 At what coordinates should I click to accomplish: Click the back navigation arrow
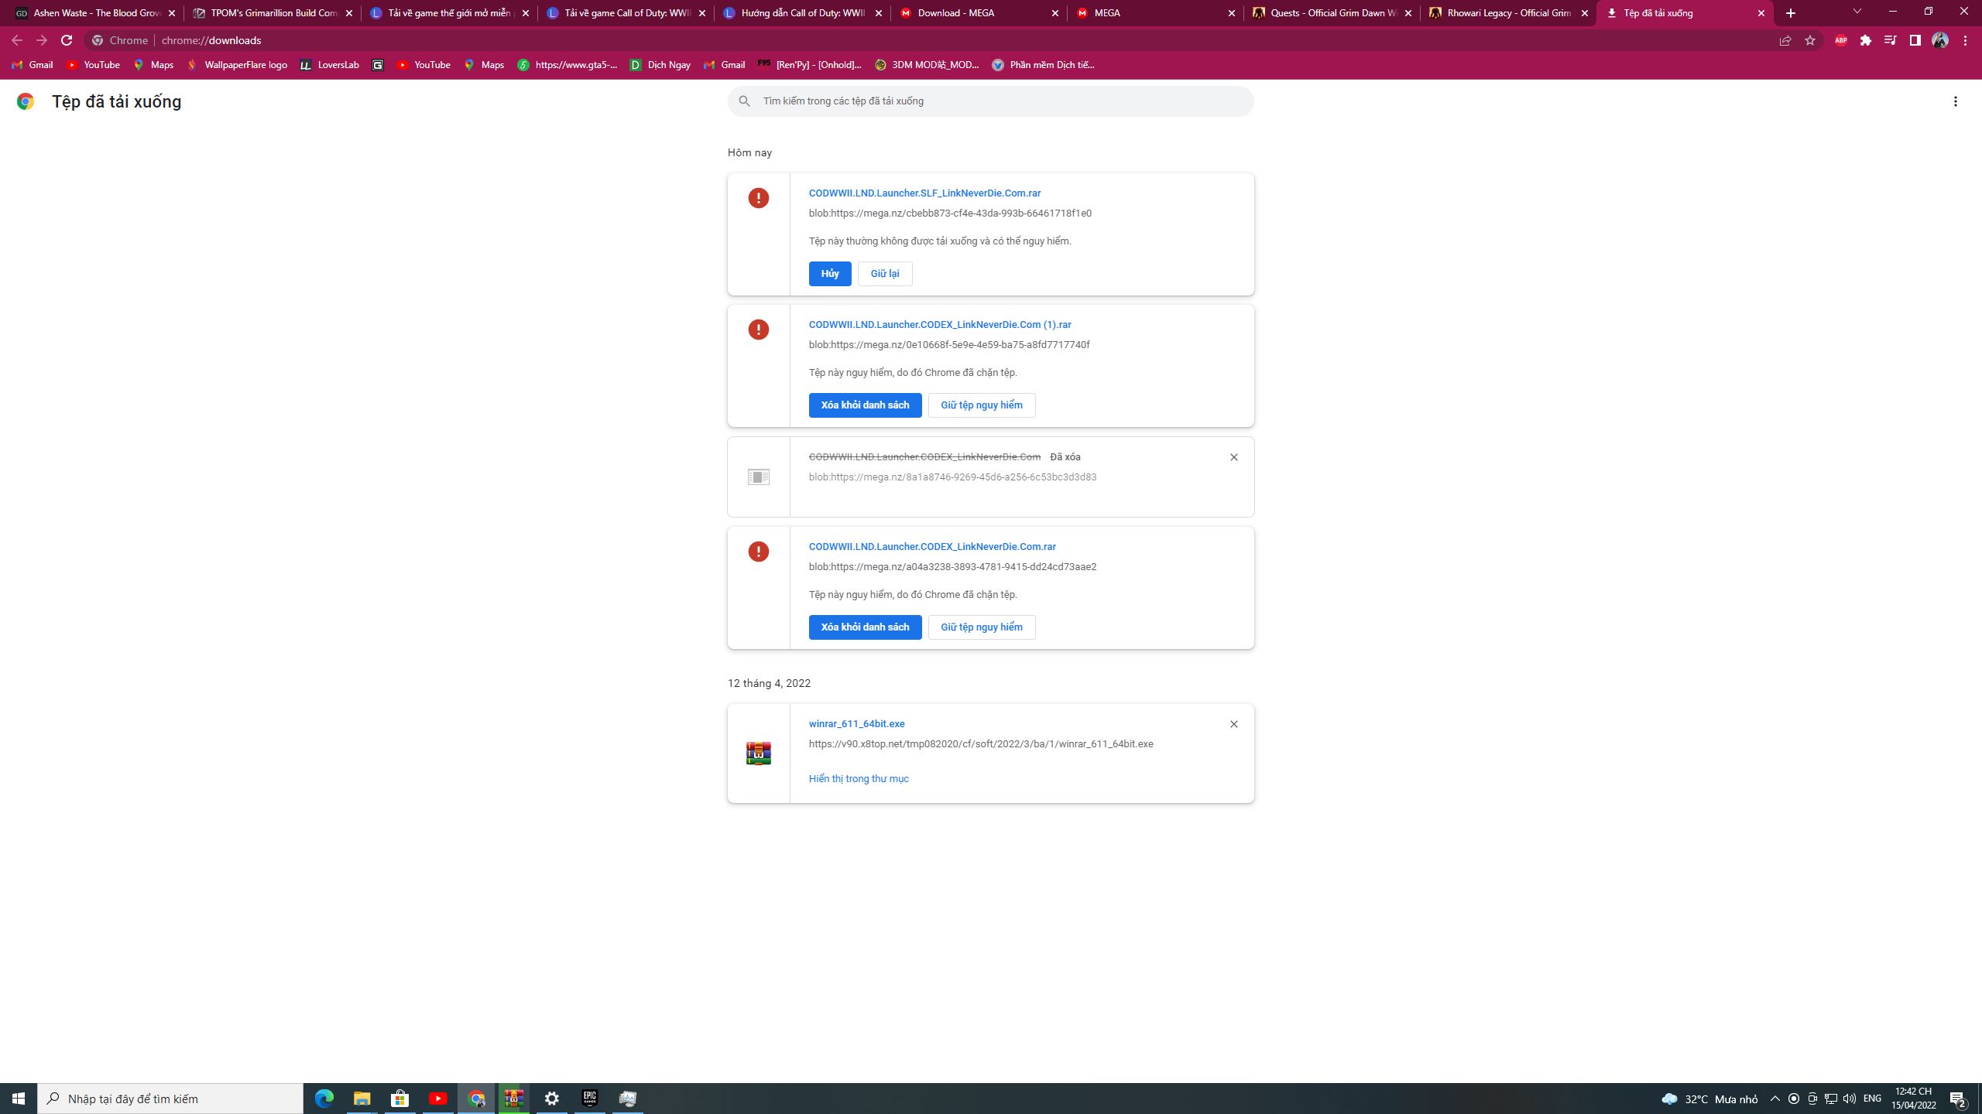click(x=17, y=40)
